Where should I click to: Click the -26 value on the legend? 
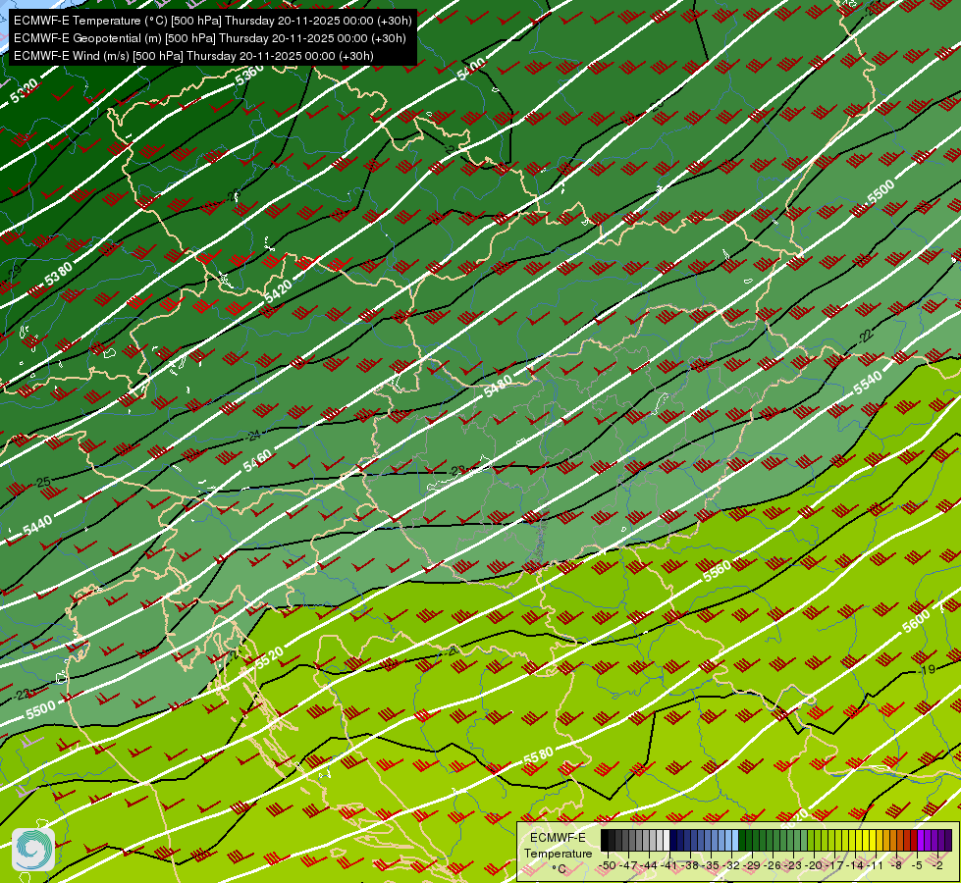[x=774, y=865]
